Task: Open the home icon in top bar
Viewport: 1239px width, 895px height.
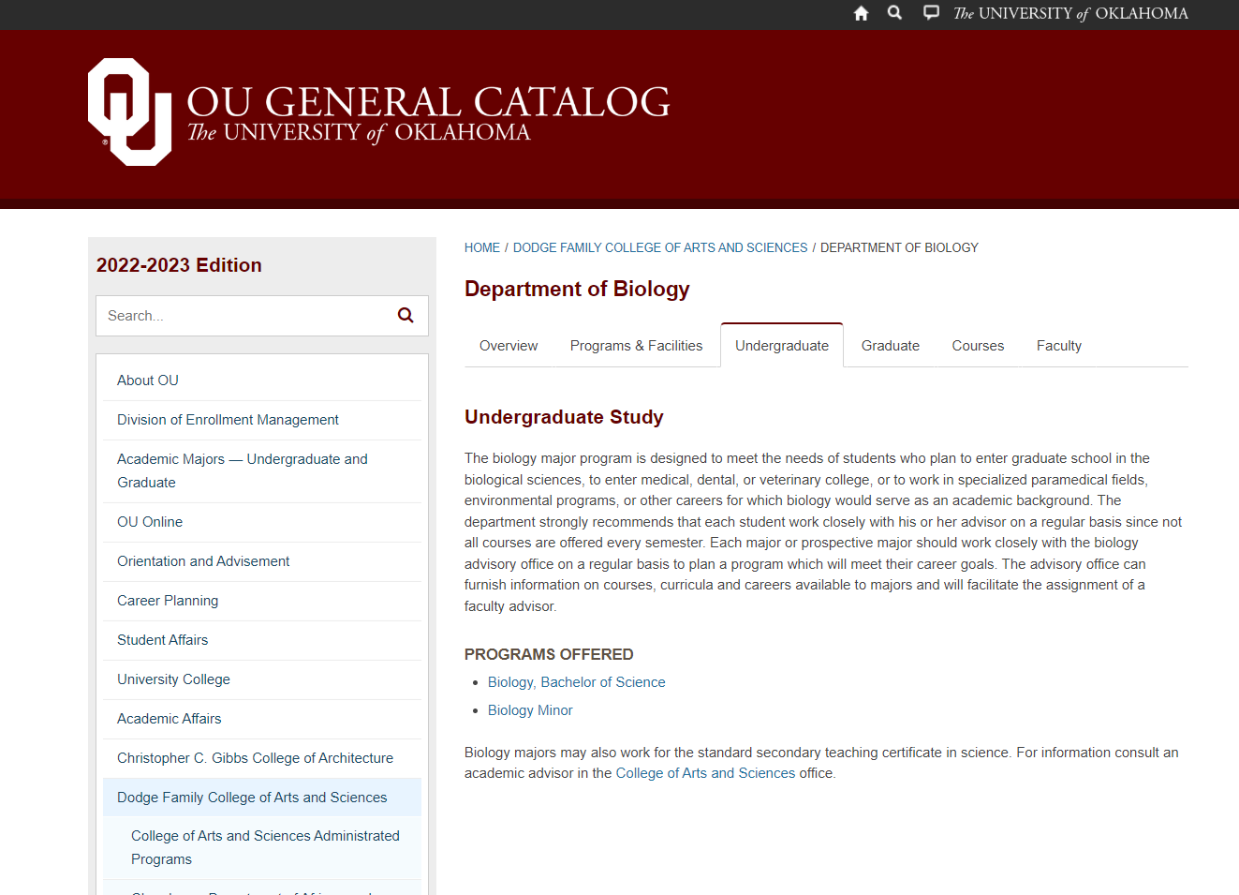Action: (862, 13)
